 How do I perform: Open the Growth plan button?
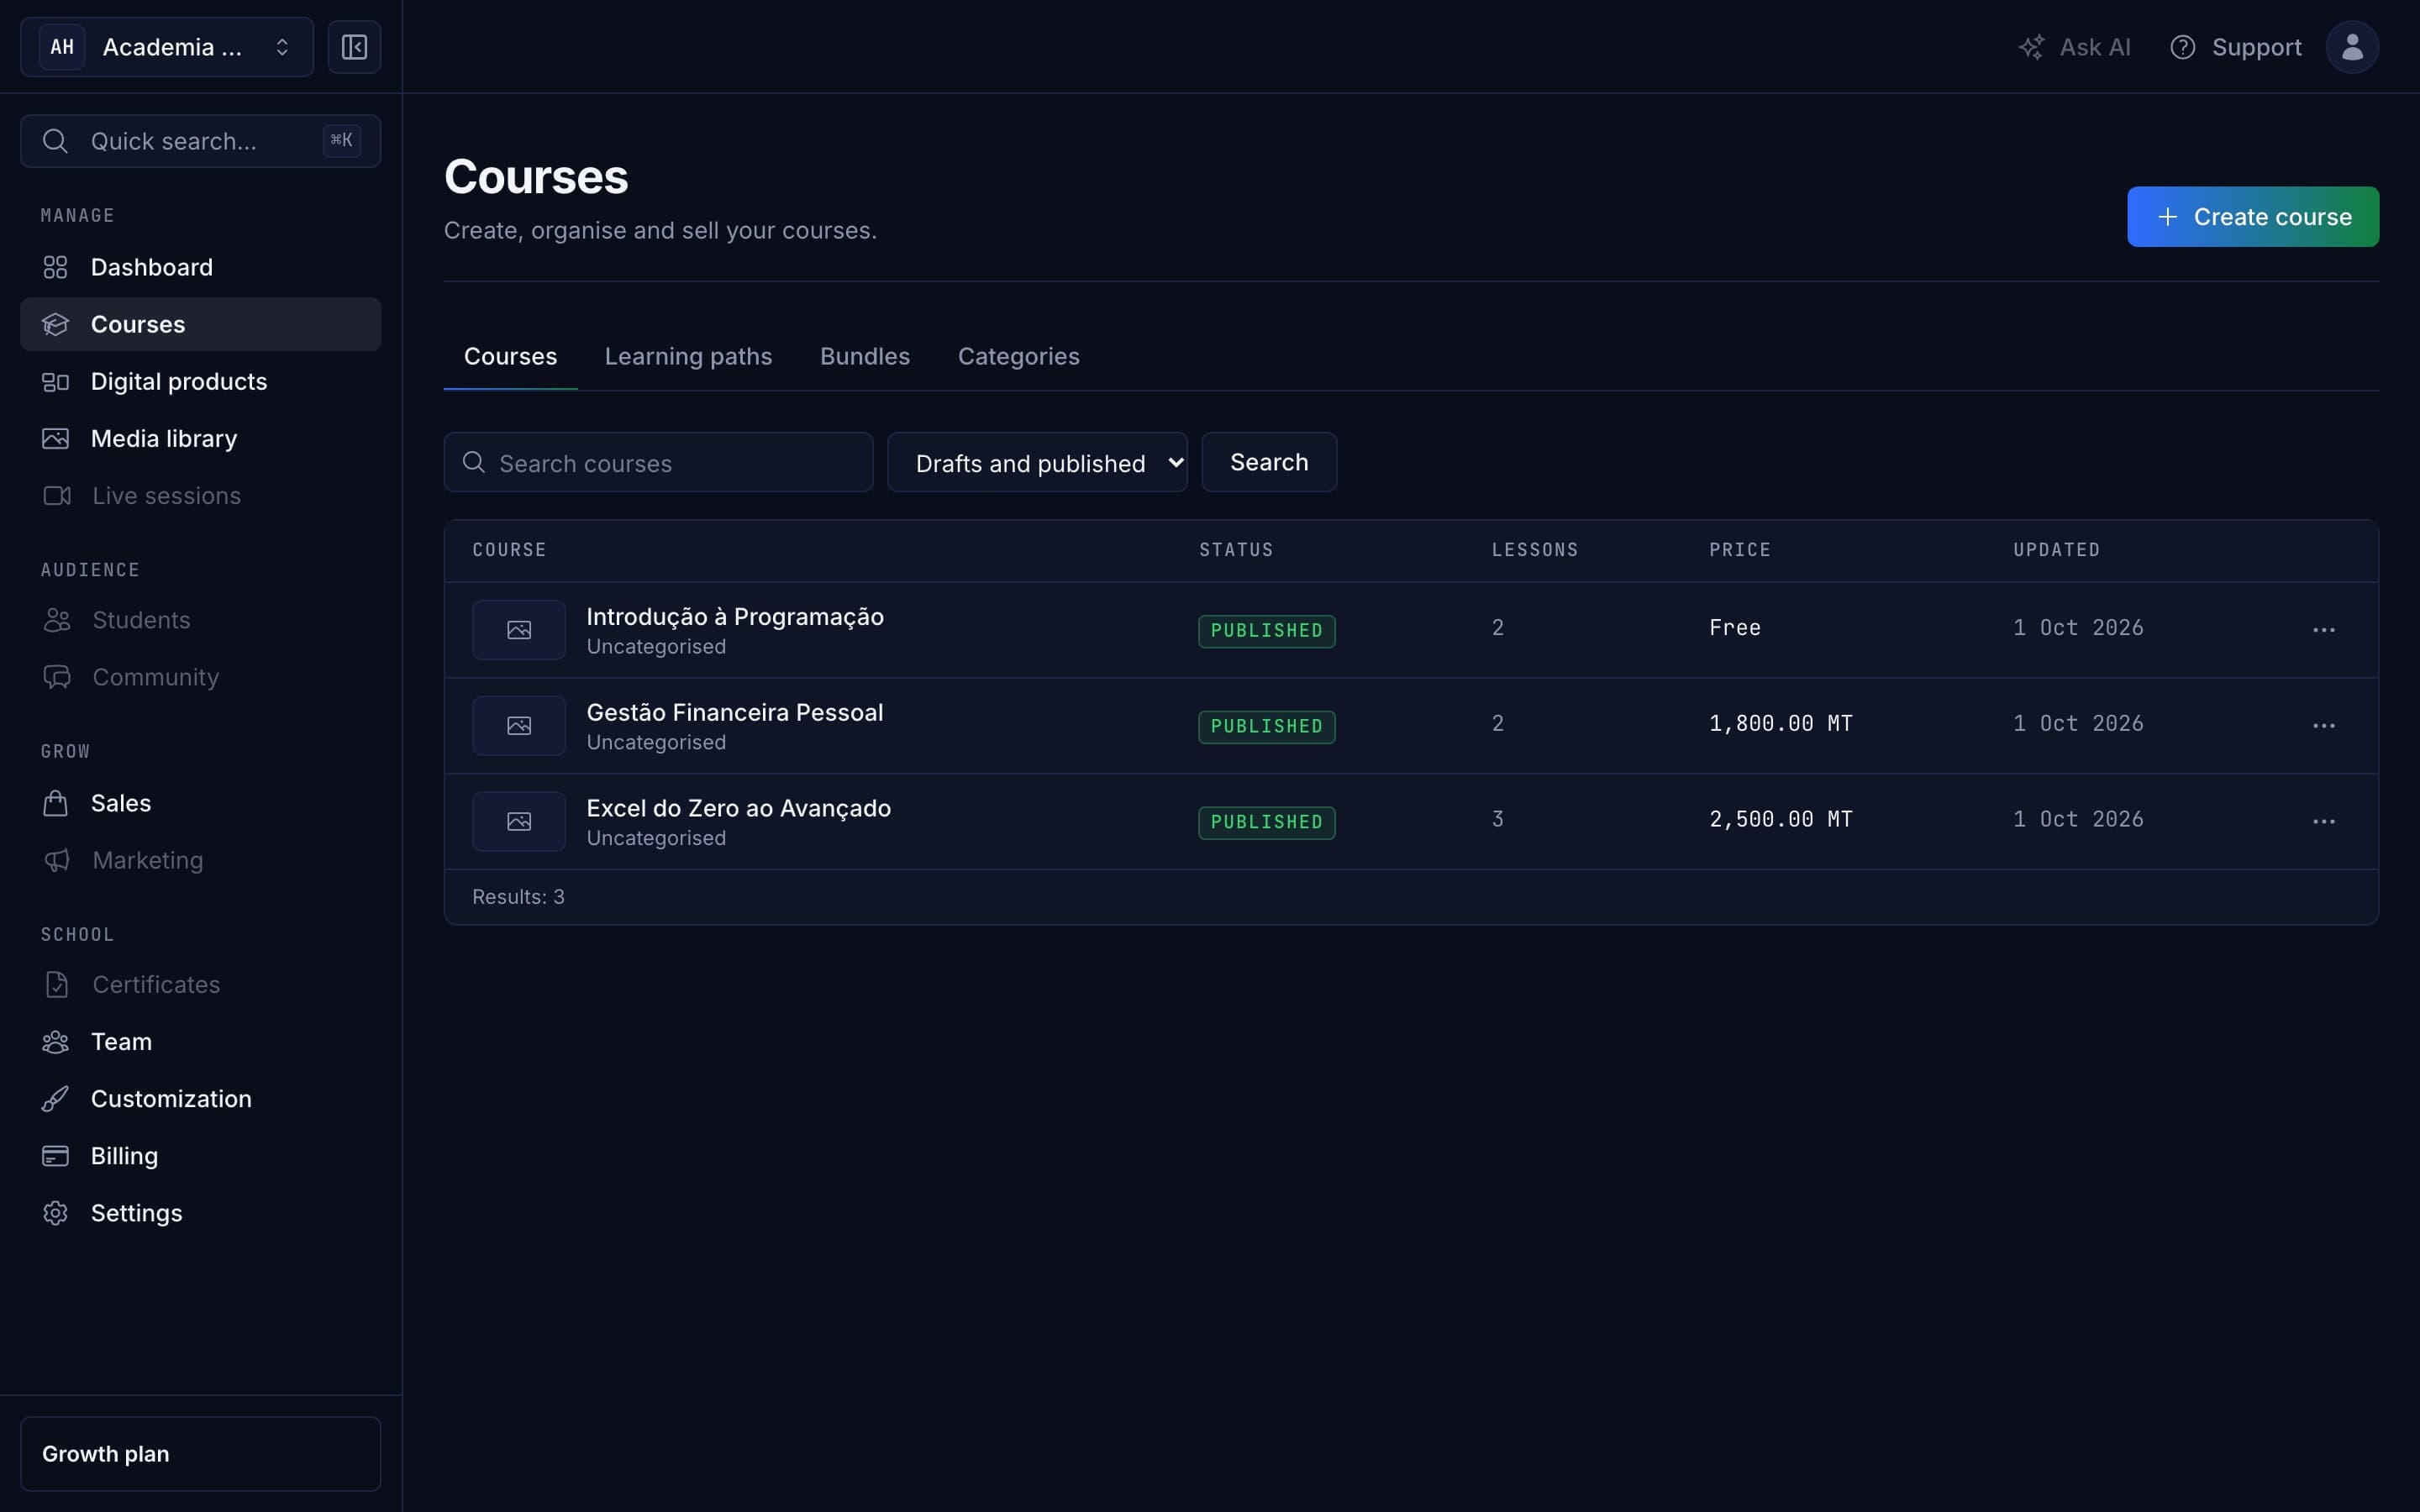200,1454
